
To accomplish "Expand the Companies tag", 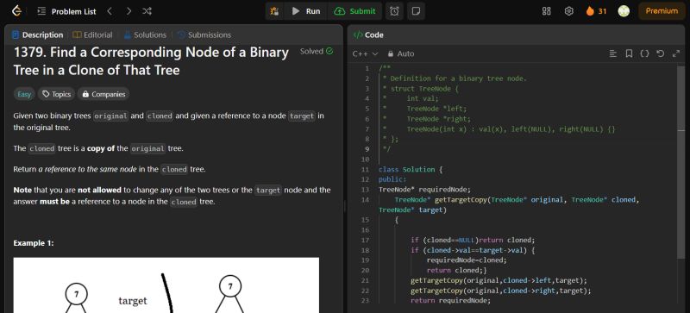I will 103,94.
